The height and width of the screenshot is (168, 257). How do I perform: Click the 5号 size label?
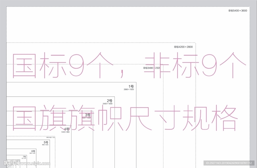pyautogui.click(x=46, y=142)
